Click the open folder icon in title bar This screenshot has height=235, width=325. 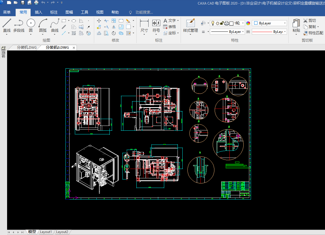pos(16,3)
